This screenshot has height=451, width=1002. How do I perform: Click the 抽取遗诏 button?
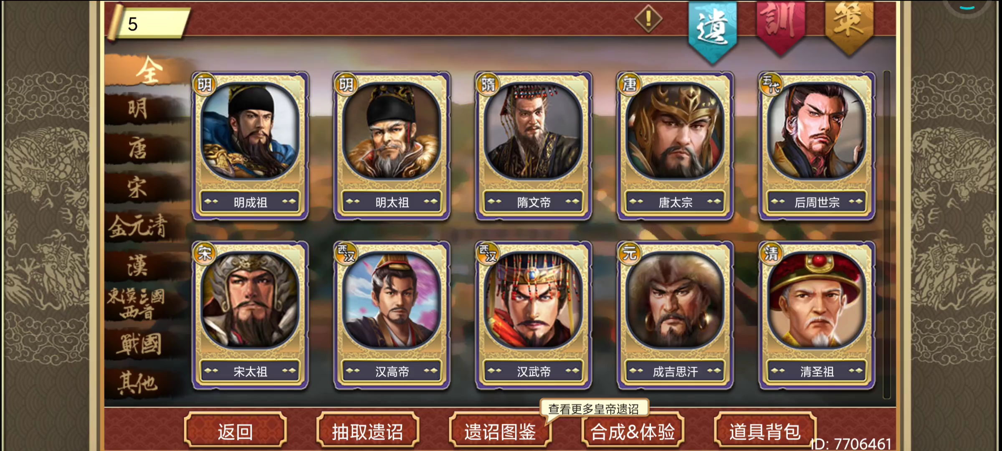[x=368, y=431]
